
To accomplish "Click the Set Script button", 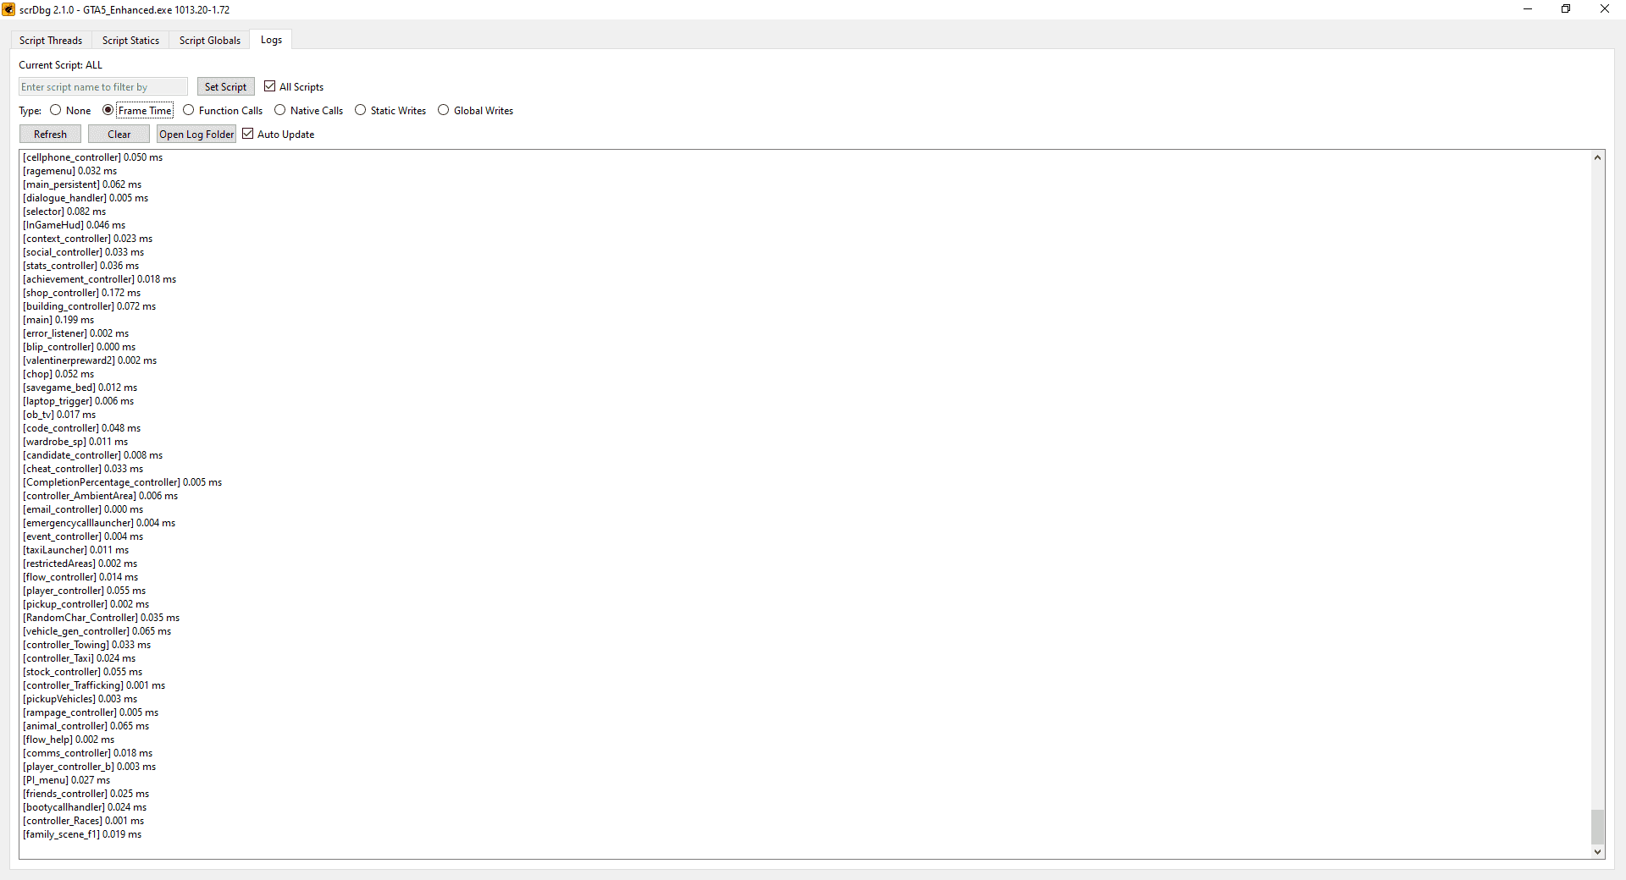I will 225,85.
